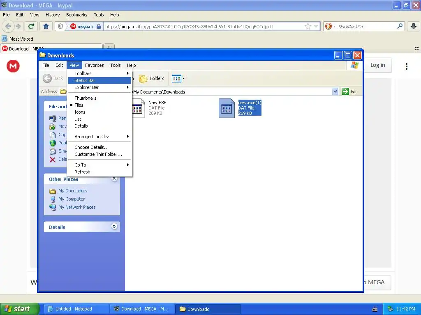This screenshot has height=315, width=421.
Task: Select the New.EXE file icon
Action: [139, 108]
